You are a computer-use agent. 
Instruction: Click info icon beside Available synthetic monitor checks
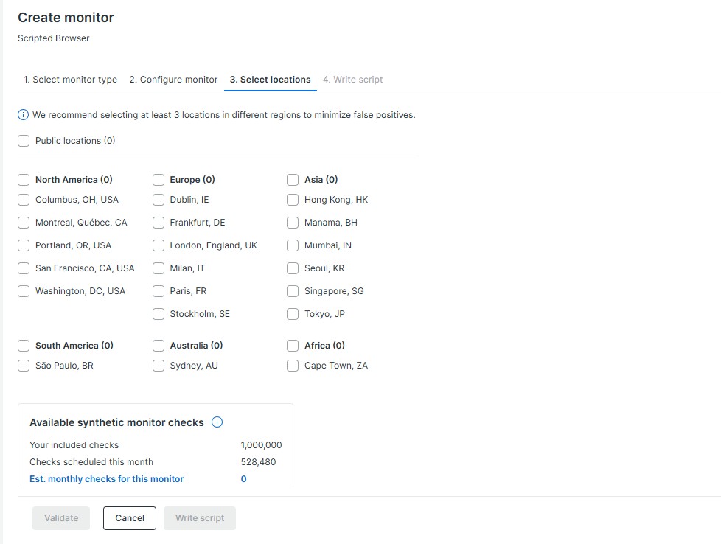pyautogui.click(x=217, y=422)
